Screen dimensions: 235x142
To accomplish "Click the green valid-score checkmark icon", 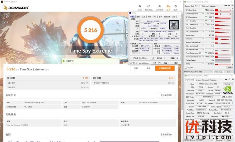I will [x=63, y=61].
